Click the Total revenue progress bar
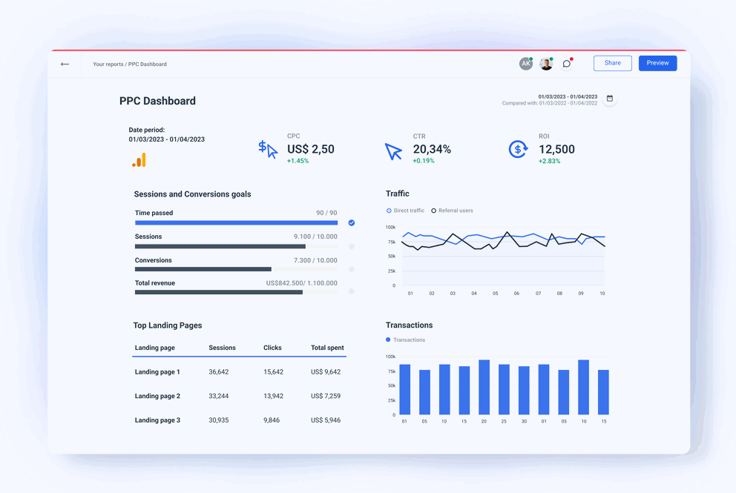Screen dimensions: 736x493 (x=236, y=292)
